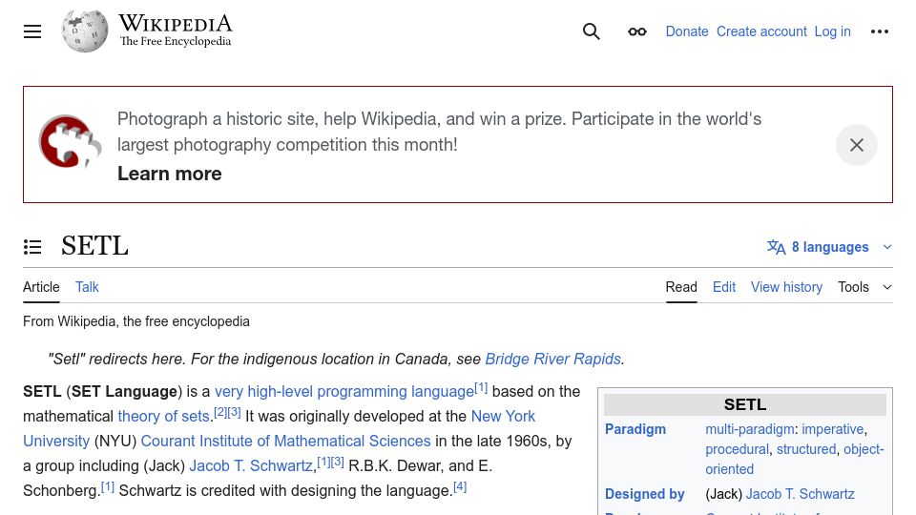The width and height of the screenshot is (916, 515).
Task: Open the appearance glasses icon
Action: pos(637,31)
